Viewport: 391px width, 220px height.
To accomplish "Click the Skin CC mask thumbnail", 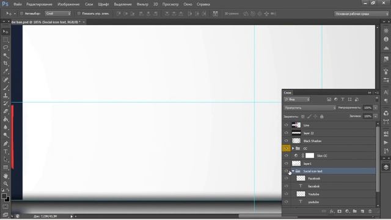I will click(310, 156).
